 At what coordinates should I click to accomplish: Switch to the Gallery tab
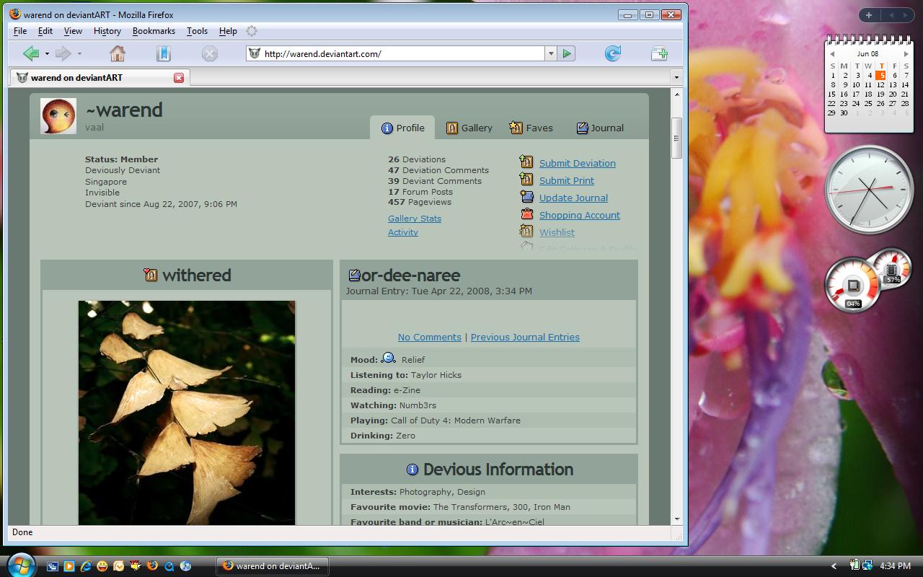click(x=469, y=128)
